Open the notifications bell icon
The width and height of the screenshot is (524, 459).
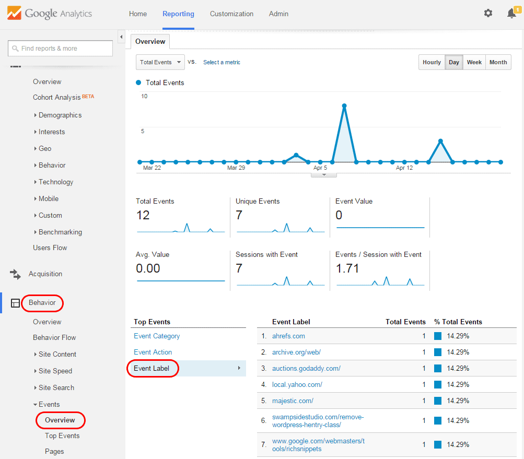pos(511,14)
